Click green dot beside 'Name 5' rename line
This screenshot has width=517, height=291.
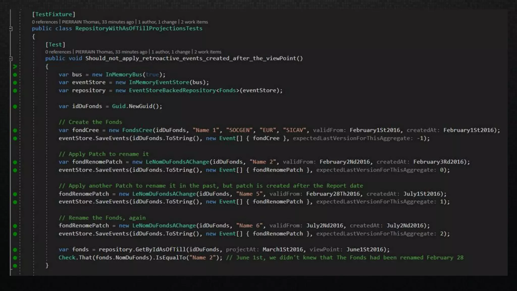tap(15, 194)
